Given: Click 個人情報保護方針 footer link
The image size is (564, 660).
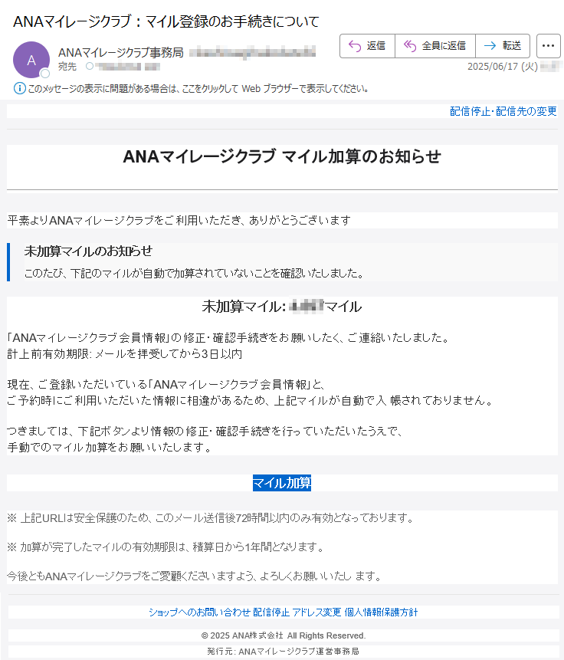Looking at the screenshot, I should click(381, 612).
